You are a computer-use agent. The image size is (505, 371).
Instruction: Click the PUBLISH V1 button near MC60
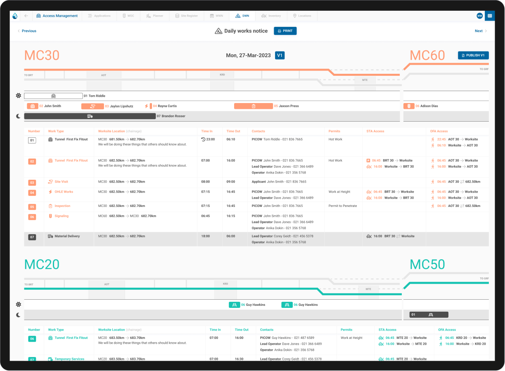[x=473, y=55]
